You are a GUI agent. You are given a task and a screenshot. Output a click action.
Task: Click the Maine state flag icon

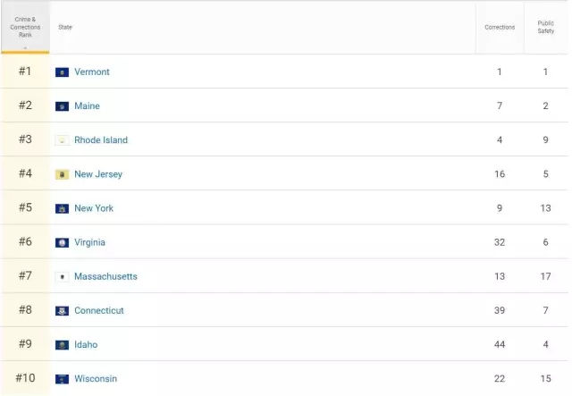coord(62,106)
